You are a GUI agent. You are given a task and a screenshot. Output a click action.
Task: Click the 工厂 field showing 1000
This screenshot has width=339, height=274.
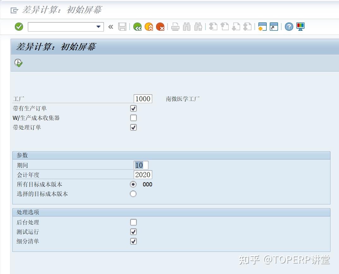click(x=143, y=98)
